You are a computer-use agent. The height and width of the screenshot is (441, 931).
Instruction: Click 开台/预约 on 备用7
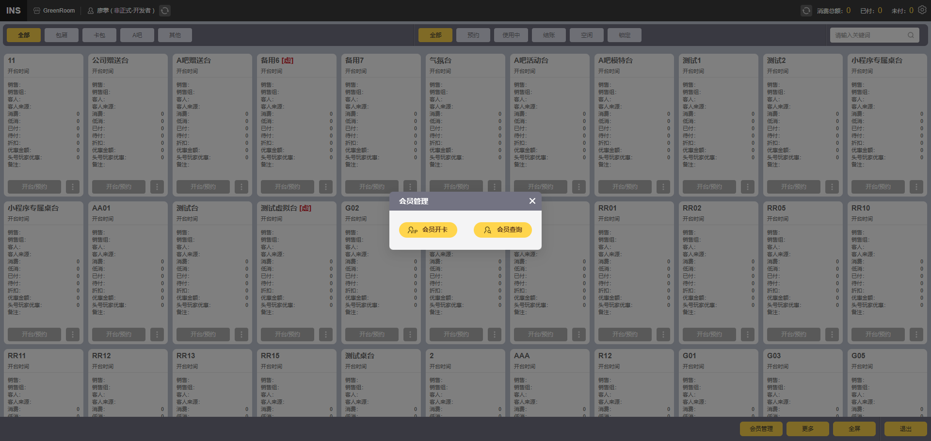372,186
